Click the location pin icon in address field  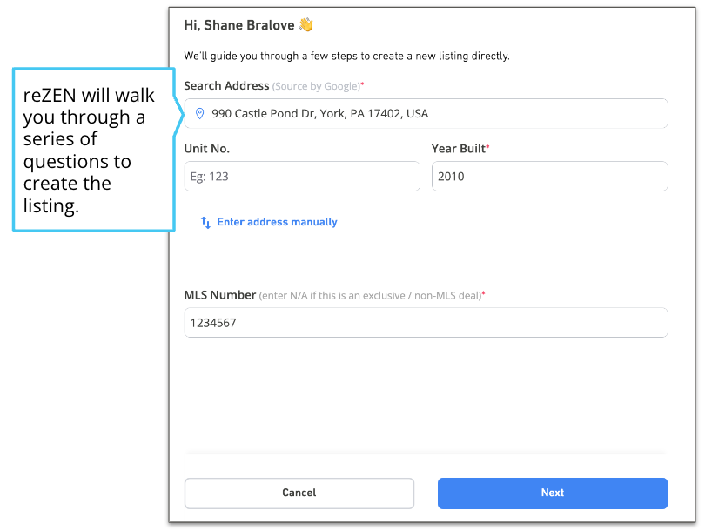point(200,114)
